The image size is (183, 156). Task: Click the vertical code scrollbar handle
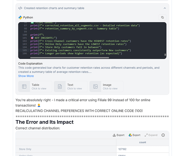pos(165,55)
